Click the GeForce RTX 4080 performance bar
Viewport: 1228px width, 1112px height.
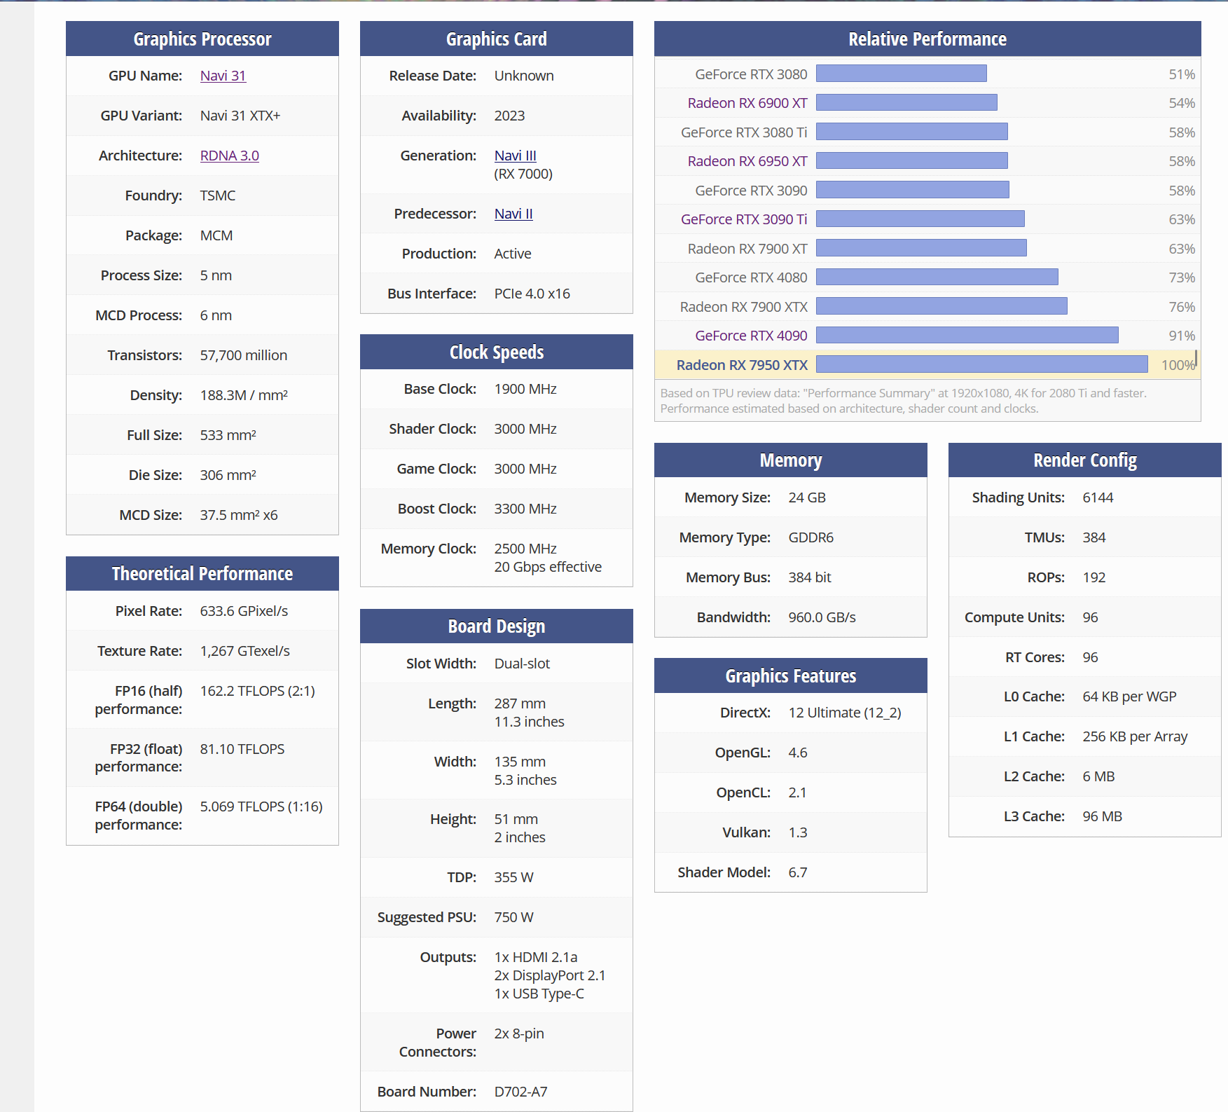tap(937, 277)
